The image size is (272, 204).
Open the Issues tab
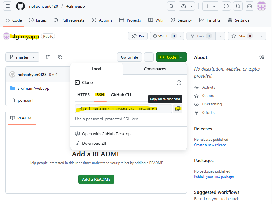tap(38, 20)
